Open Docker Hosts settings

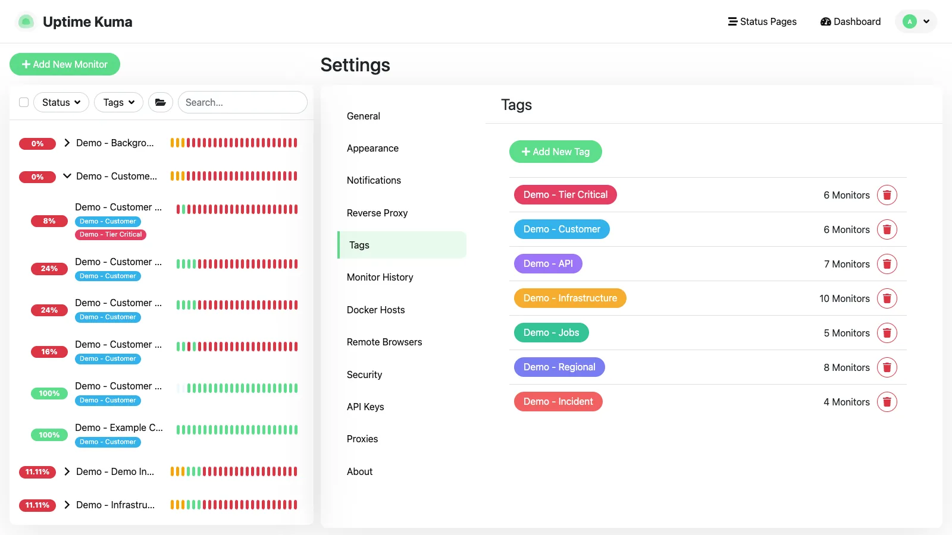[x=402, y=310]
